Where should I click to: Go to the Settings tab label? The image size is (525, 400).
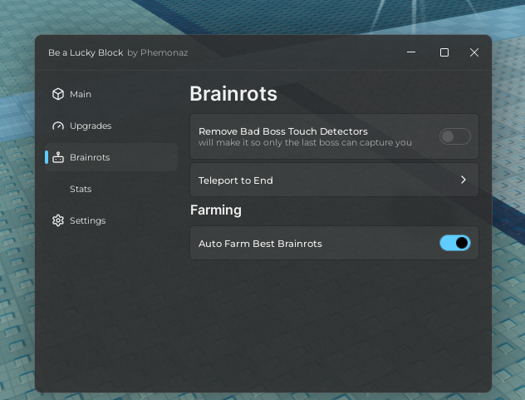click(88, 220)
